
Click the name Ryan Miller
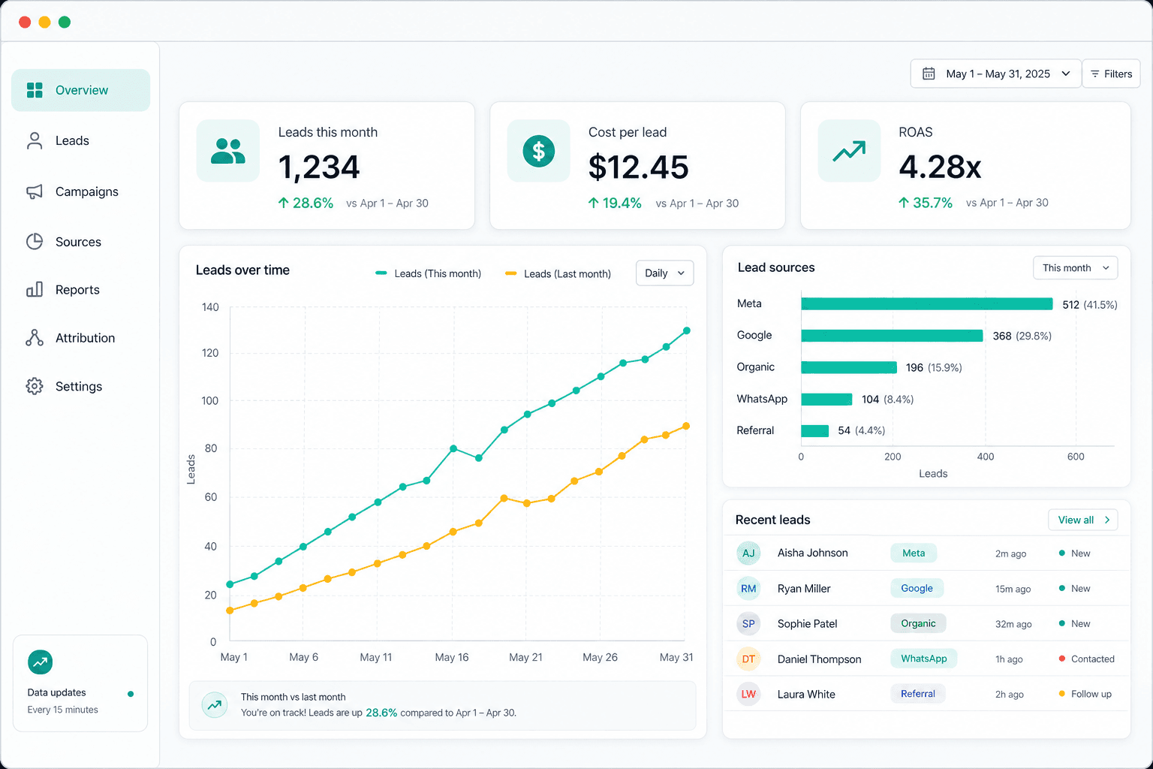point(804,589)
